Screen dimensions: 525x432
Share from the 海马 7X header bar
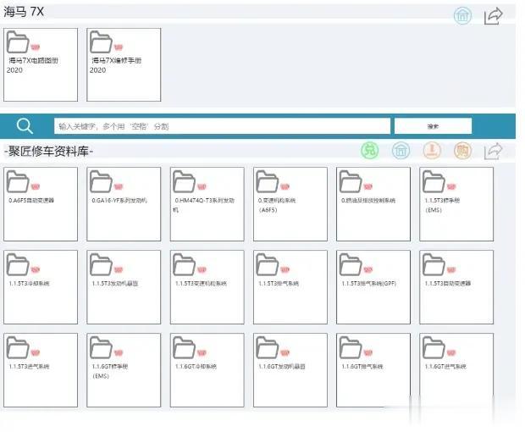coord(494,16)
